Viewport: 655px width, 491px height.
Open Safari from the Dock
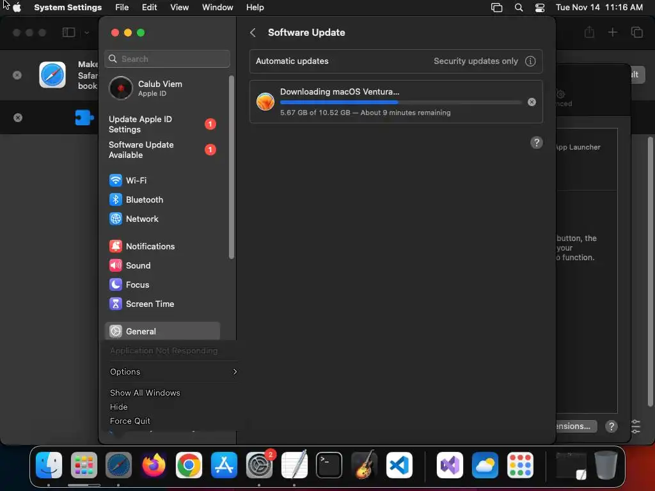point(118,465)
